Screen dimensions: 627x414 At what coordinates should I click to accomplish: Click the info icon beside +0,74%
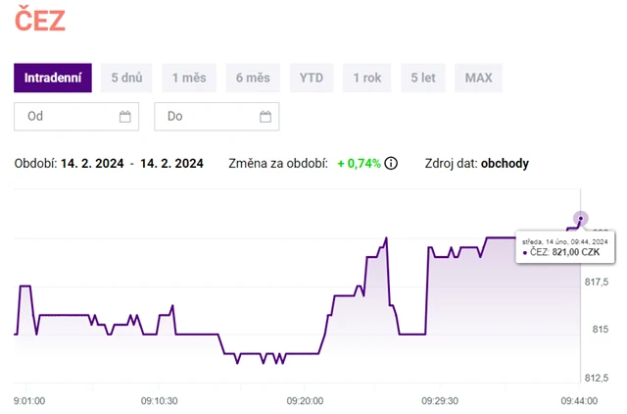(x=391, y=163)
